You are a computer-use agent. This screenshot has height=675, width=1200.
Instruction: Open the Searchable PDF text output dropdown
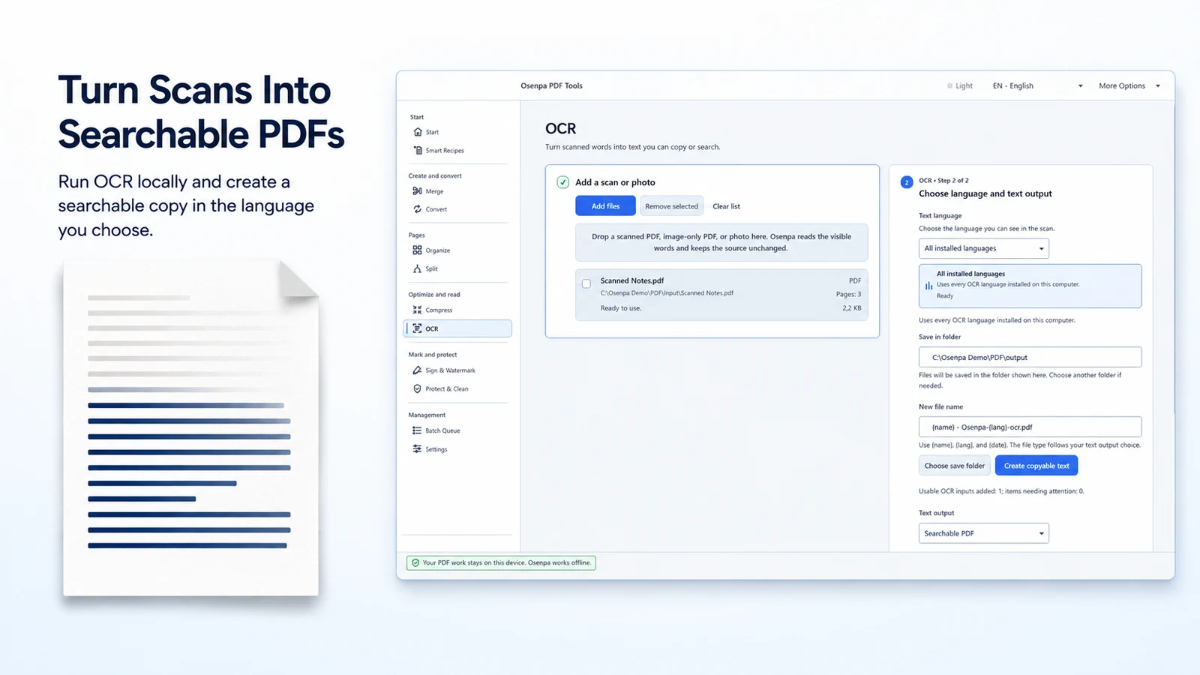pyautogui.click(x=984, y=533)
